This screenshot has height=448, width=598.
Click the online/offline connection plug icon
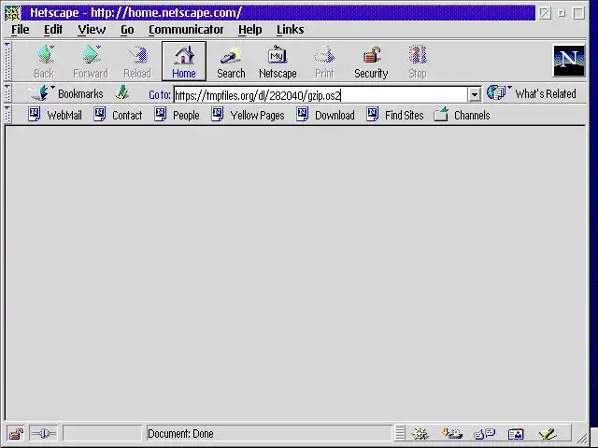[43, 433]
